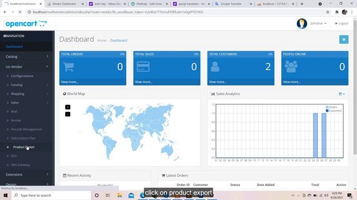Expand the Mapping submenu
This screenshot has width=357, height=200.
17,94
